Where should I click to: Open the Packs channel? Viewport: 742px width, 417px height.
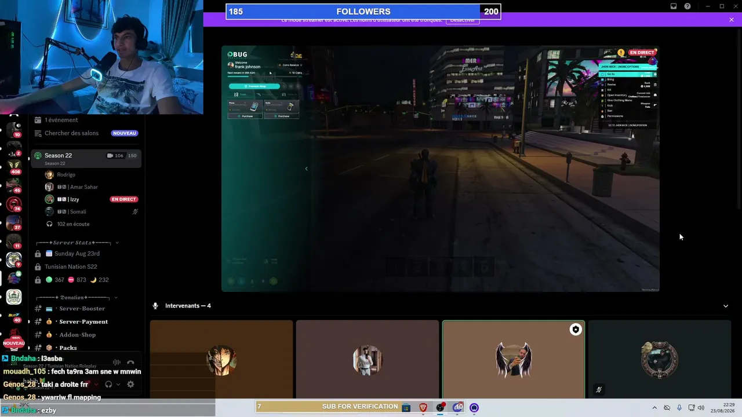(86, 348)
